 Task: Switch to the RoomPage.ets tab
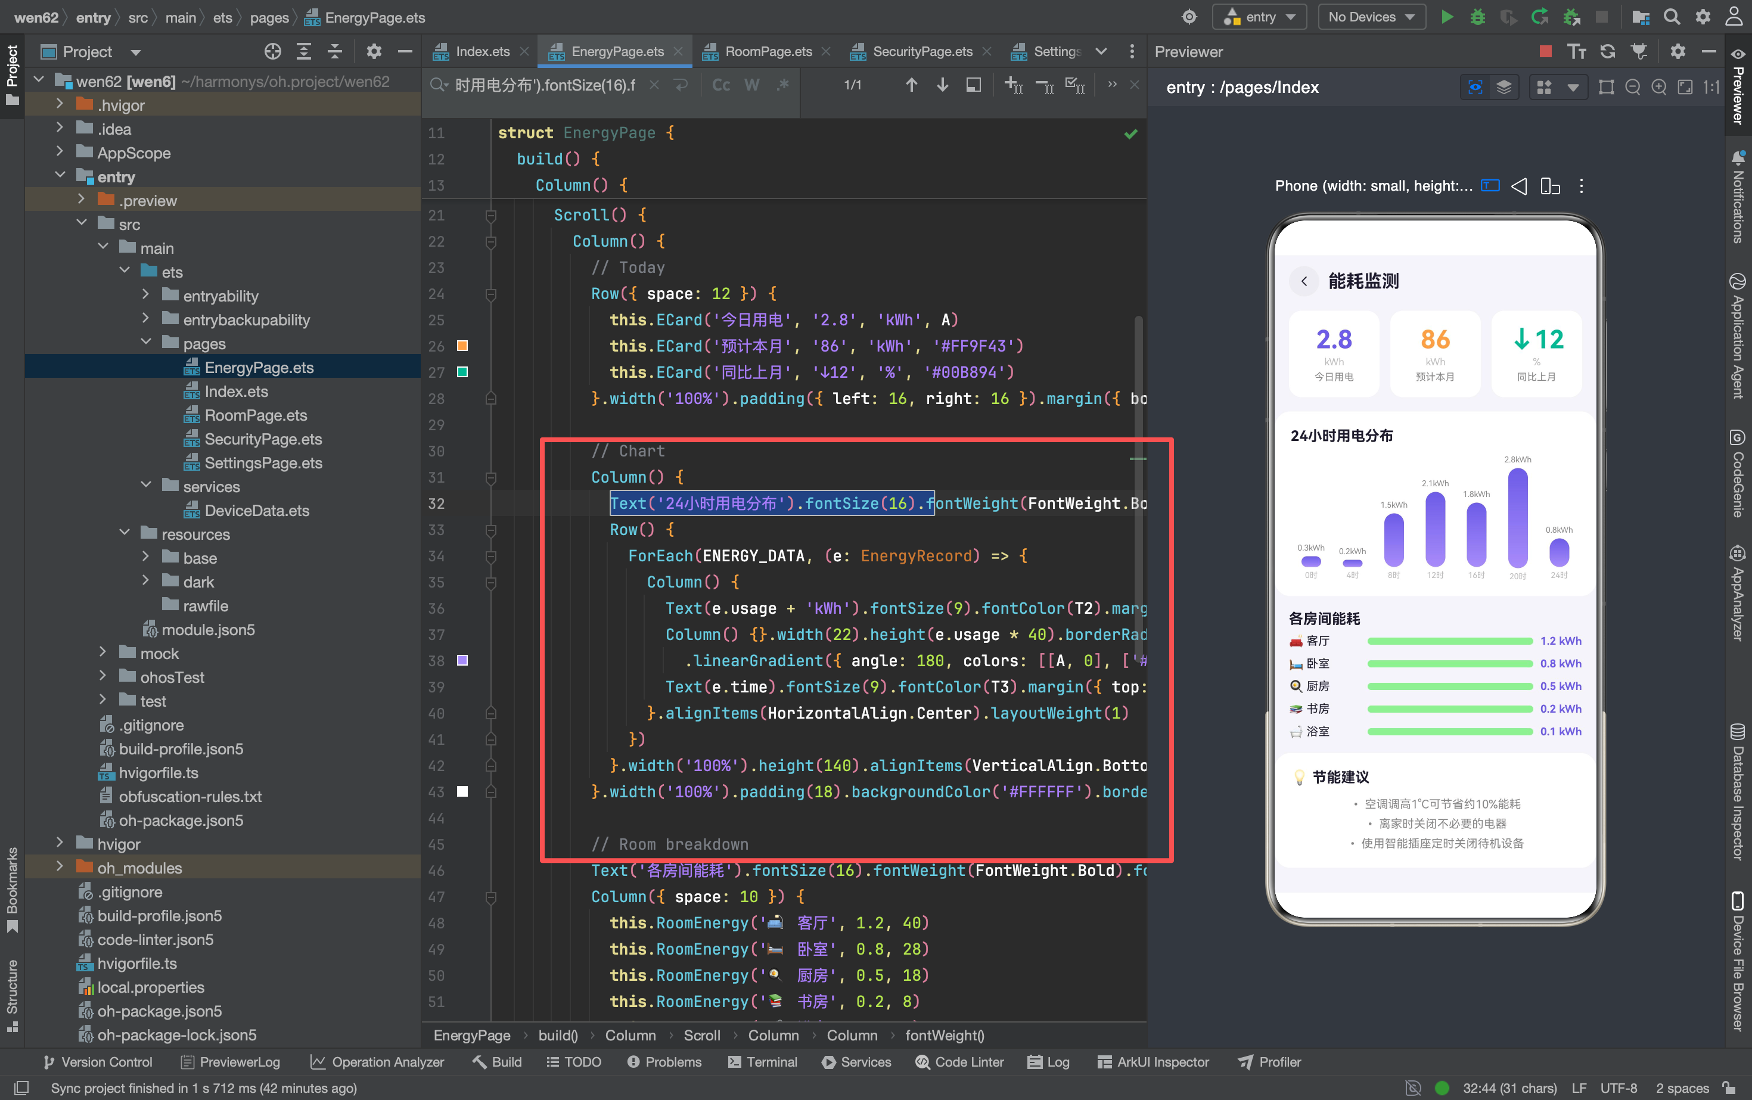tap(768, 52)
